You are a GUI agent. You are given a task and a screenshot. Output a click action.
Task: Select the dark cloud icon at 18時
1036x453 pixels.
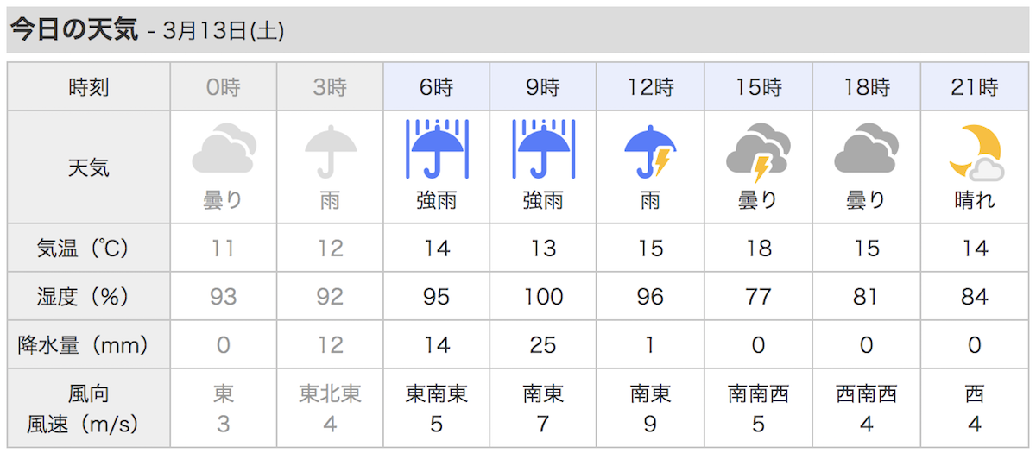tap(866, 149)
